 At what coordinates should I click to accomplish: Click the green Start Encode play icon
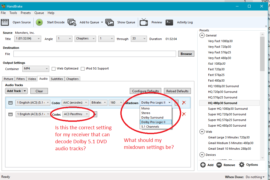(x=39, y=22)
